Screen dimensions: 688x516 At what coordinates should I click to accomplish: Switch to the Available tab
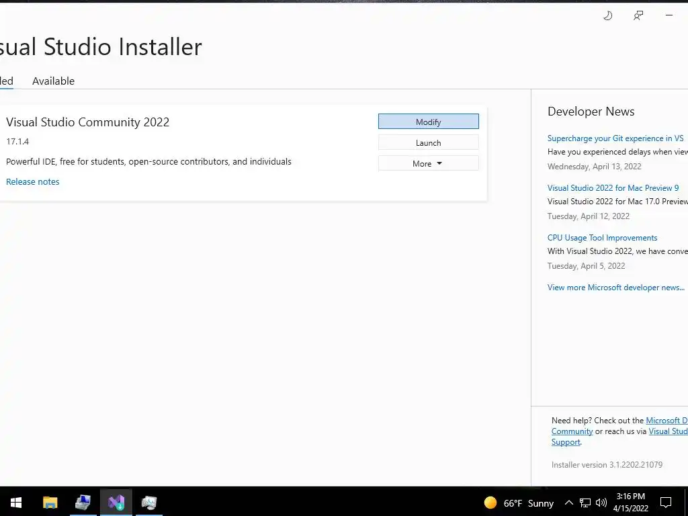point(53,81)
